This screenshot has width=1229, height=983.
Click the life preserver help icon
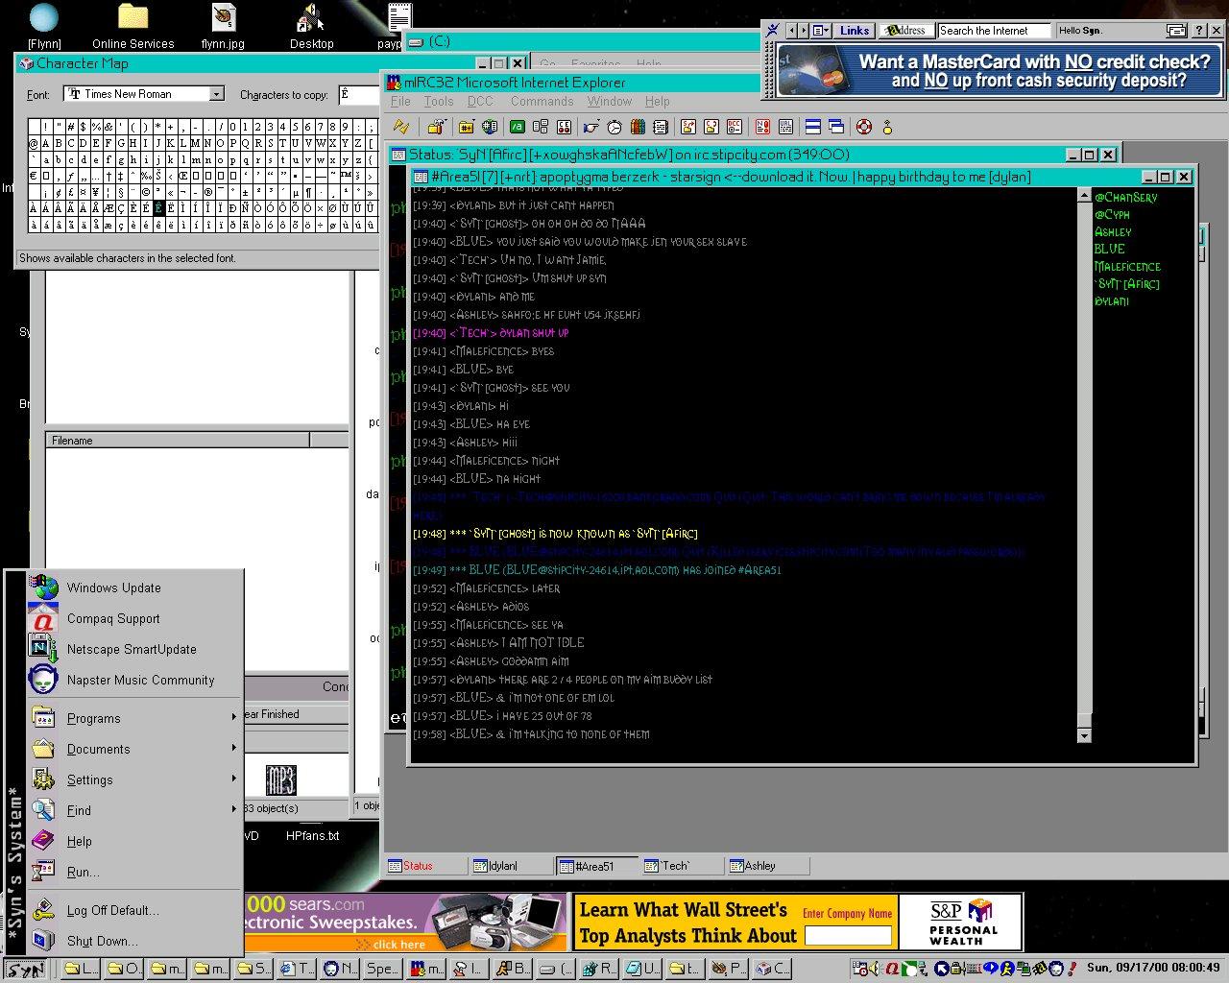pyautogui.click(x=863, y=127)
